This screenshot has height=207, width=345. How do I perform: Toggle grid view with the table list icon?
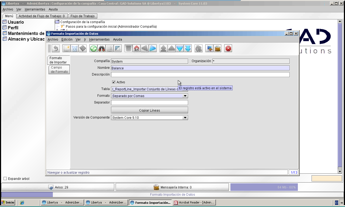point(118,48)
